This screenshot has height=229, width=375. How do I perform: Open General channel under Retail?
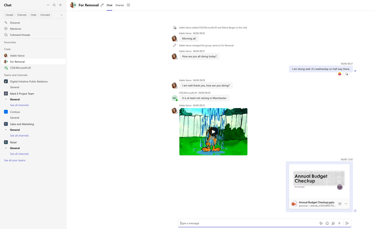[x=15, y=148]
